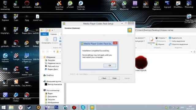Select the GeForce Experience desktop icon

point(156,5)
